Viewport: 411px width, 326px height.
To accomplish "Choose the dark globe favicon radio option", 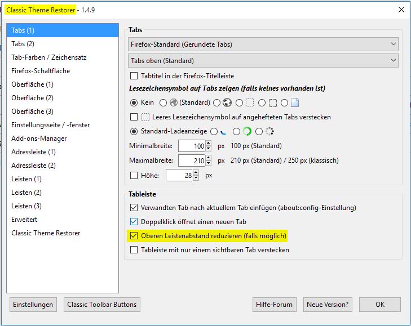I will coord(216,102).
